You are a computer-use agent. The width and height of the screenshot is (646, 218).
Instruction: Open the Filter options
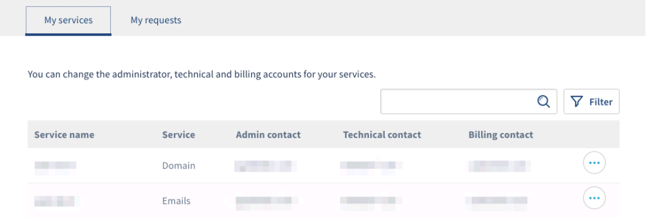pyautogui.click(x=591, y=101)
